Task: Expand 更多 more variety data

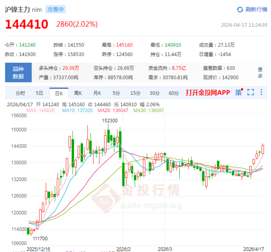Action: pos(260,73)
